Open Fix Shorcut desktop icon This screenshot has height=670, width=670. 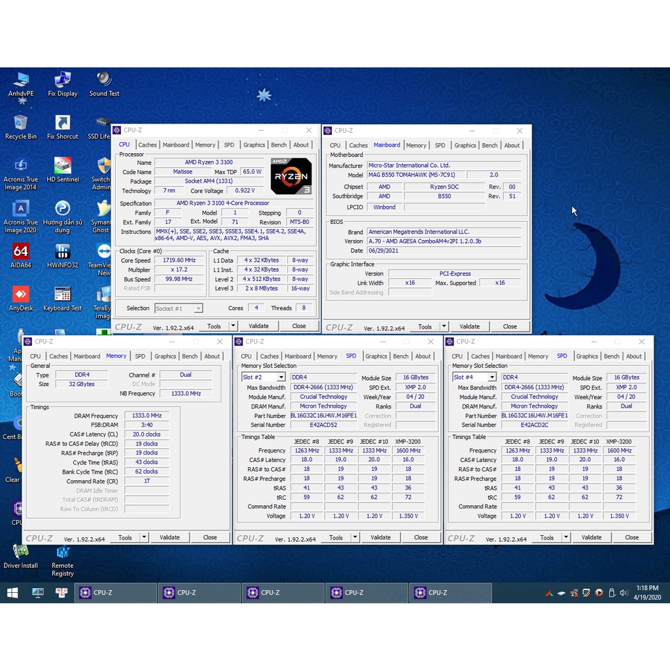(62, 128)
